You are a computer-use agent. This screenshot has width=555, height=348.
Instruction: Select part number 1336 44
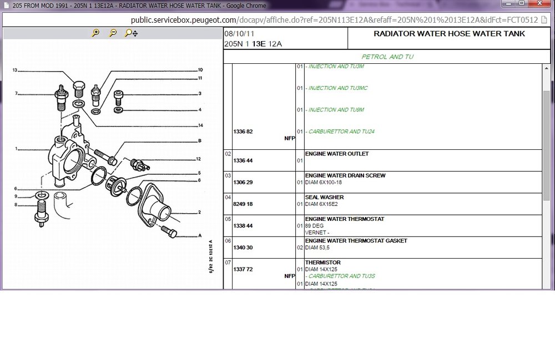pos(243,160)
